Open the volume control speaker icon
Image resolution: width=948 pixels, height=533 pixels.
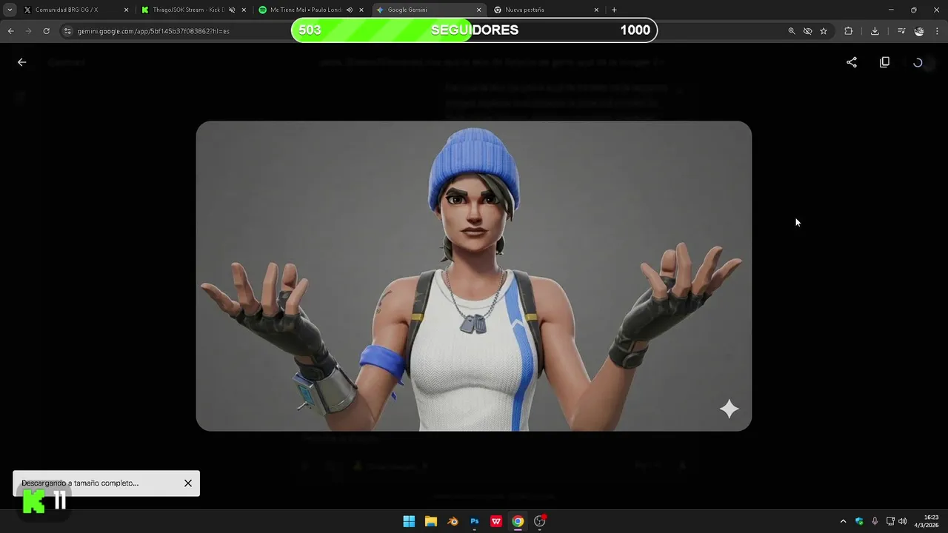pyautogui.click(x=903, y=521)
